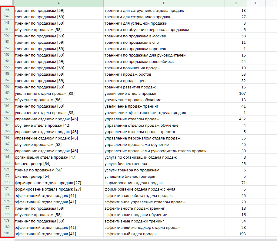Click value 58 in column C

pyautogui.click(x=243, y=36)
